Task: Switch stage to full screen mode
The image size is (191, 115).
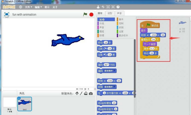Action: [7, 14]
